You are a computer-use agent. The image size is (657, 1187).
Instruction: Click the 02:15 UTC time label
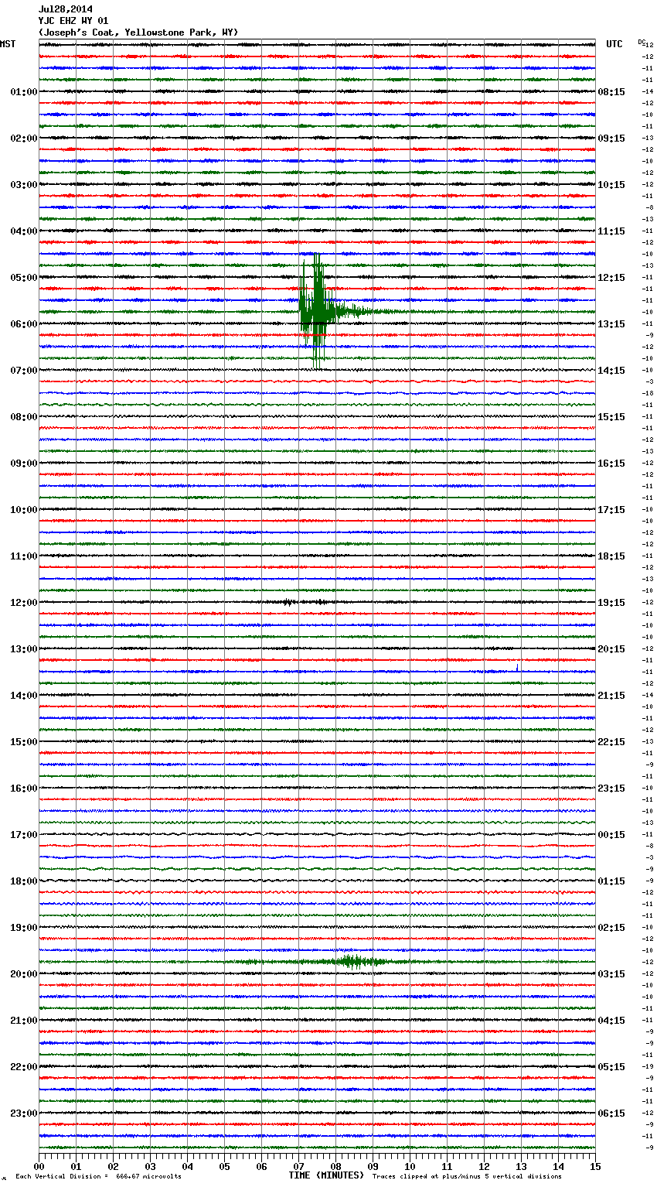tap(611, 928)
